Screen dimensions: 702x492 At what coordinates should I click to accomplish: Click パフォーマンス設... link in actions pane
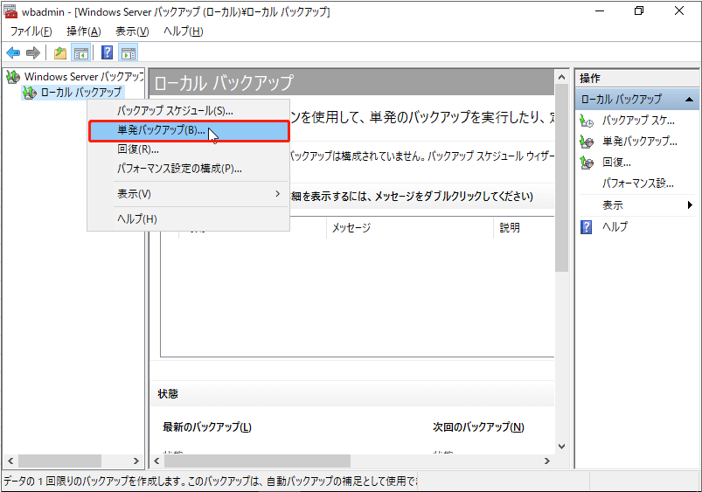point(638,184)
